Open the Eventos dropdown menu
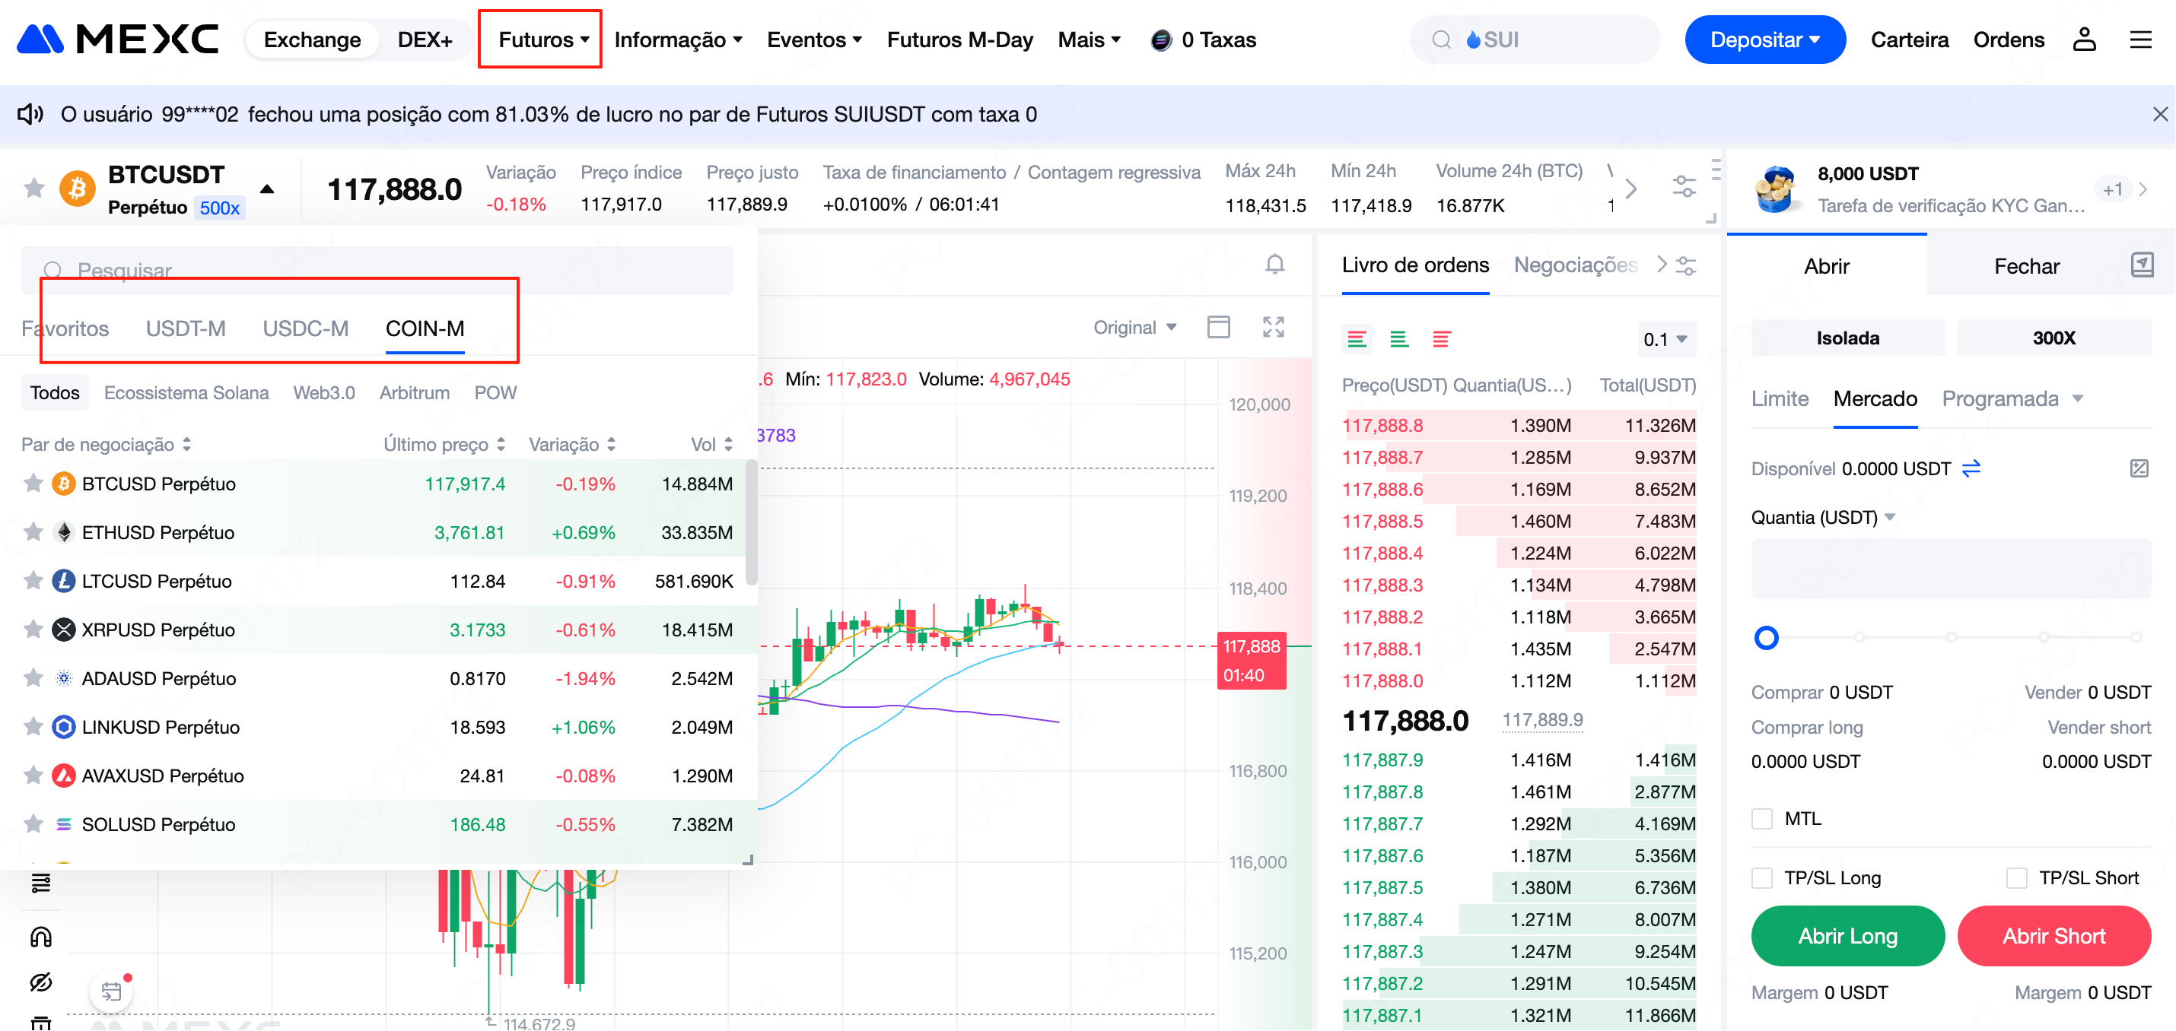Image resolution: width=2176 pixels, height=1031 pixels. coord(814,40)
